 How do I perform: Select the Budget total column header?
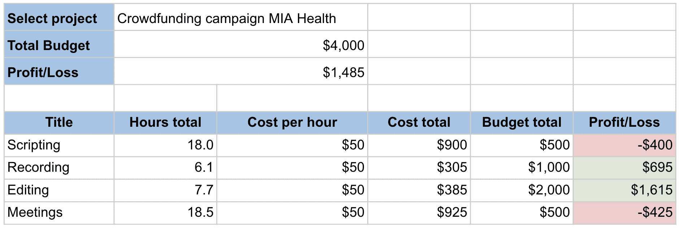pos(521,122)
